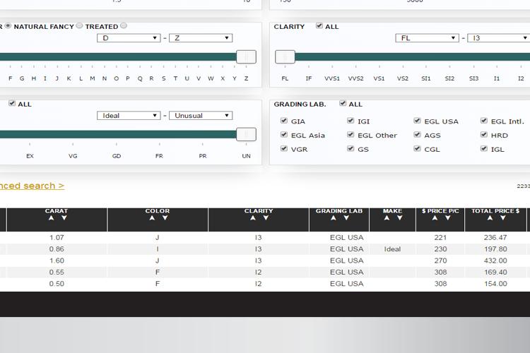Sort Make column descending arrow
530x353 pixels.
[x=399, y=218]
